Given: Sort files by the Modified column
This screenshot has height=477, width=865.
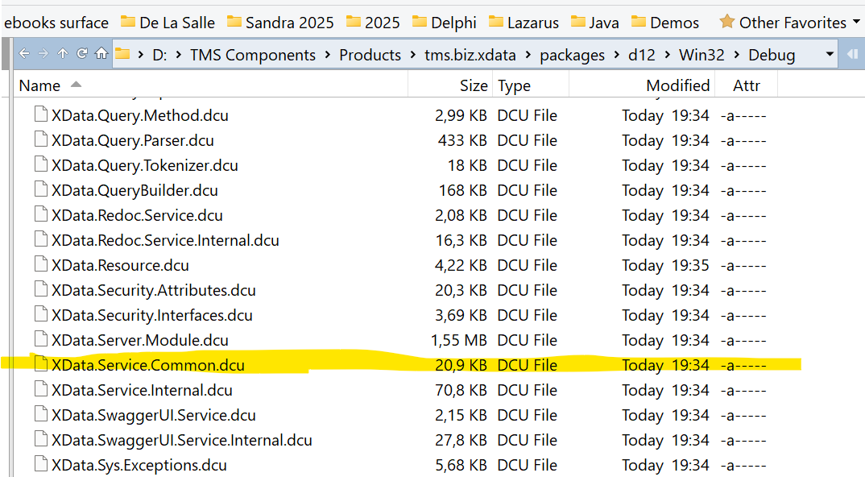Looking at the screenshot, I should pos(677,85).
